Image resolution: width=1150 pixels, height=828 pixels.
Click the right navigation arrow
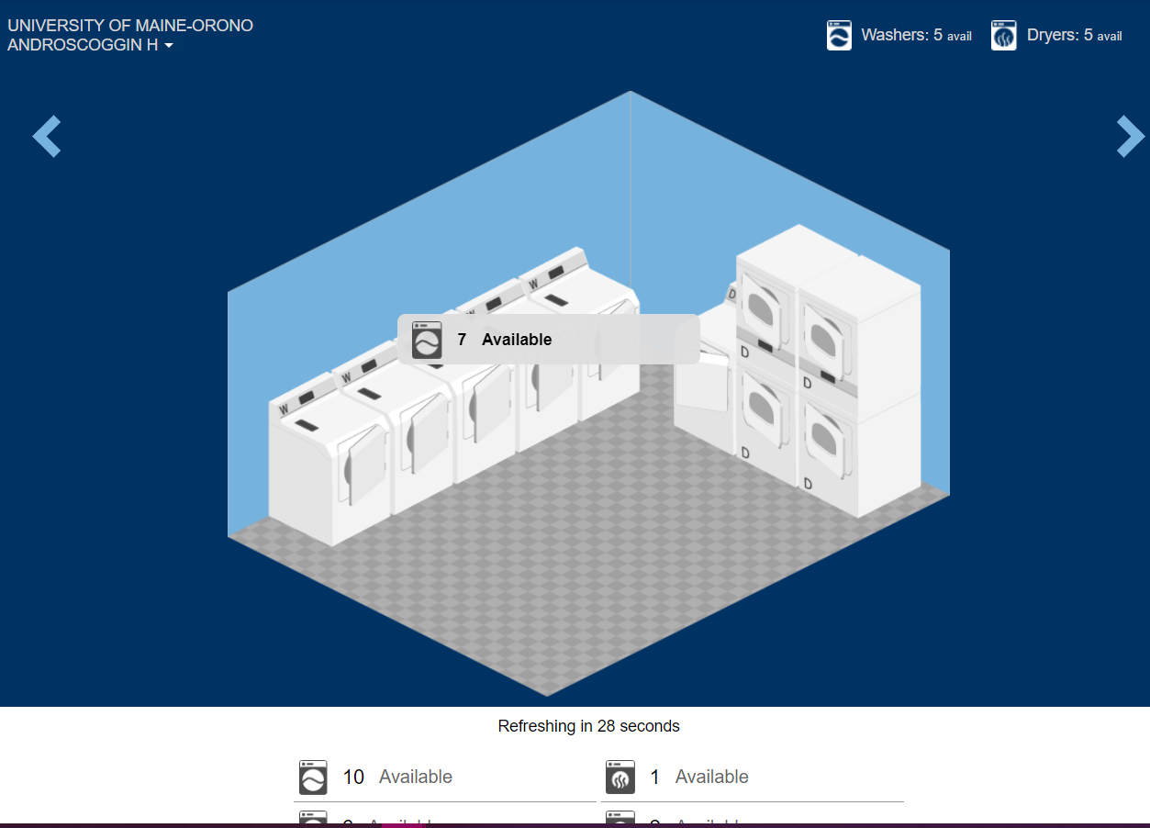[1130, 136]
